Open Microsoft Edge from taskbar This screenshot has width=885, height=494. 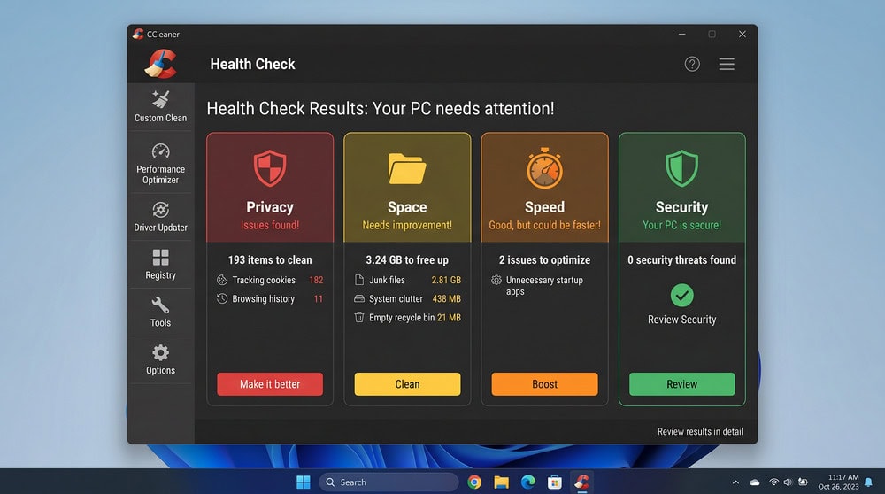[x=527, y=482]
